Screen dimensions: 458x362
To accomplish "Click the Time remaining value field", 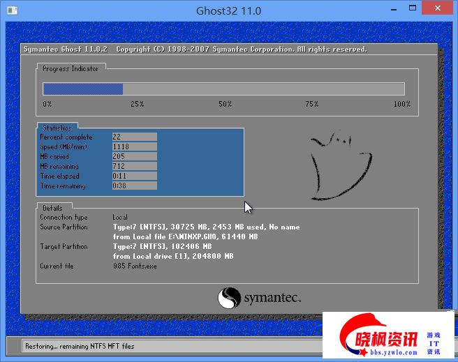I will tap(134, 186).
